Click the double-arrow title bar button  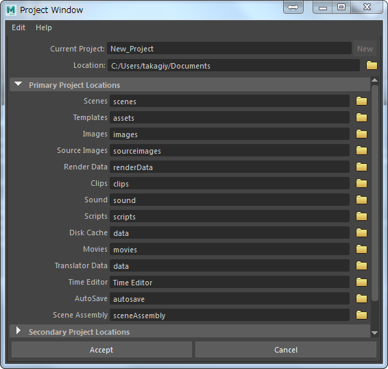coord(293,7)
